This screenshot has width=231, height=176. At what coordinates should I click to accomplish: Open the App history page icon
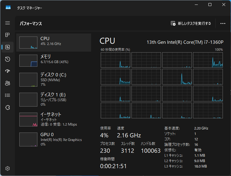tap(8, 59)
